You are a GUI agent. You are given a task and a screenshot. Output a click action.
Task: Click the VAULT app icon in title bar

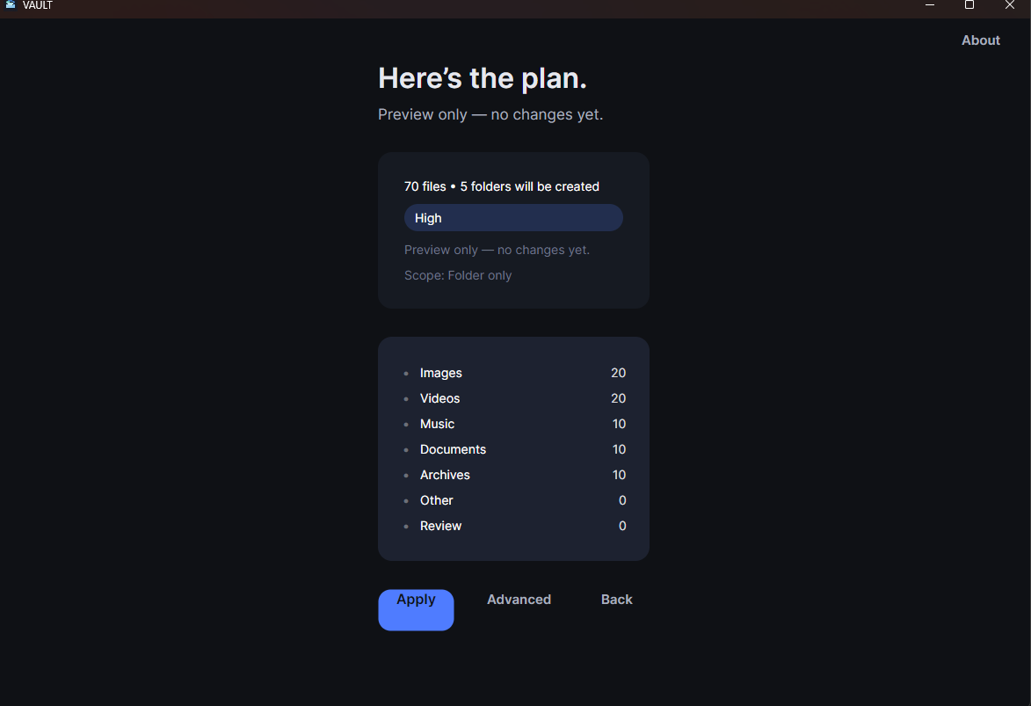[x=11, y=5]
